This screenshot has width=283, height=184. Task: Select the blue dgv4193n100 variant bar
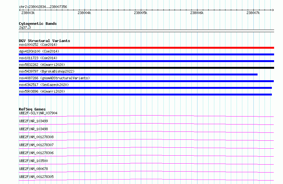click(146, 54)
